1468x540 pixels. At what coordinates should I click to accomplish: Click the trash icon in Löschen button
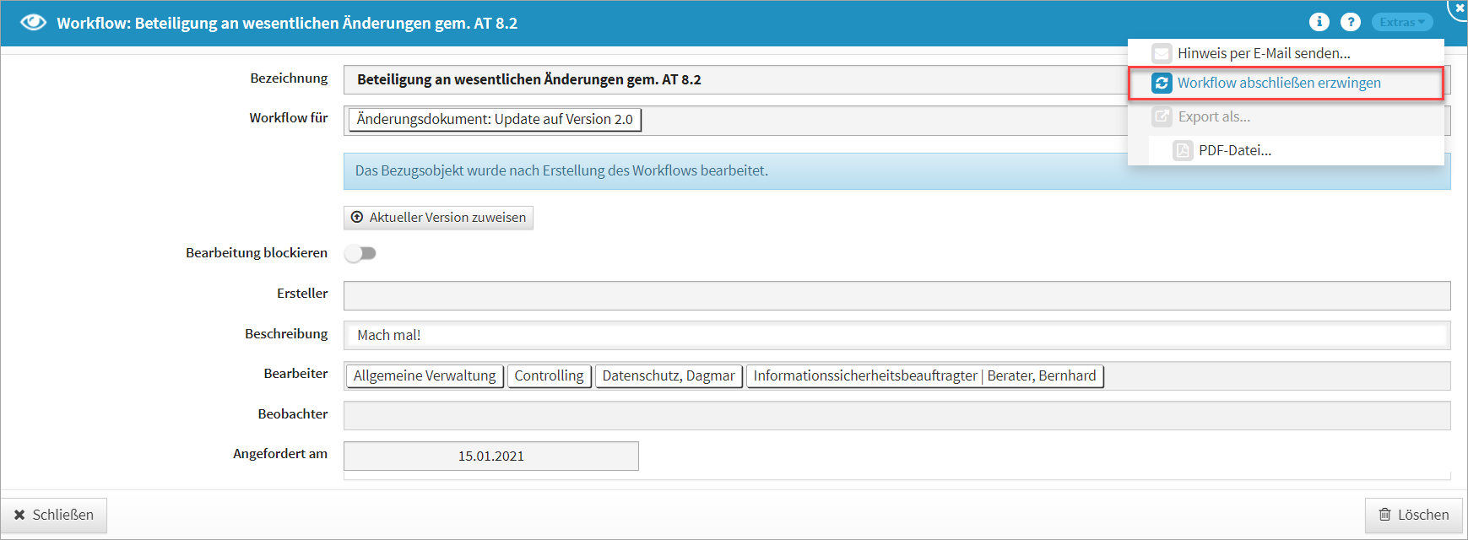click(1384, 515)
